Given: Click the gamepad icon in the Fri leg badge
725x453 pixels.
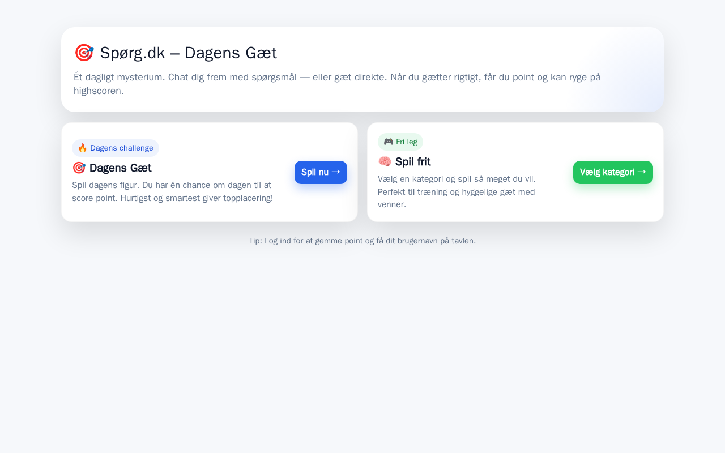Looking at the screenshot, I should [388, 142].
